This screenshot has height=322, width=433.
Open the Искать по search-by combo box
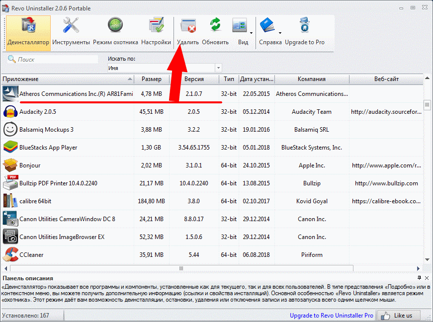164,68
